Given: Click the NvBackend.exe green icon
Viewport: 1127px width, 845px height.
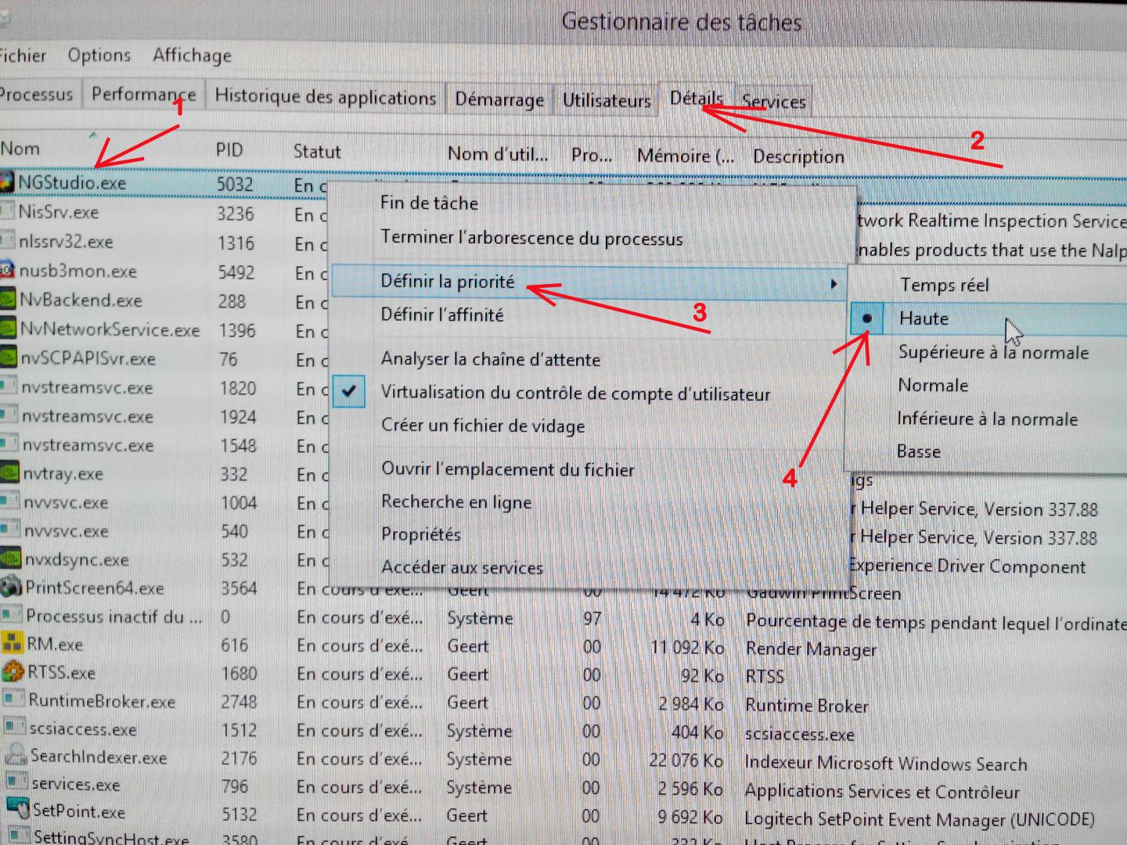Looking at the screenshot, I should (x=7, y=300).
